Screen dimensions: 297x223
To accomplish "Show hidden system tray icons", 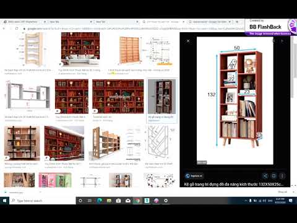I will click(x=246, y=201).
